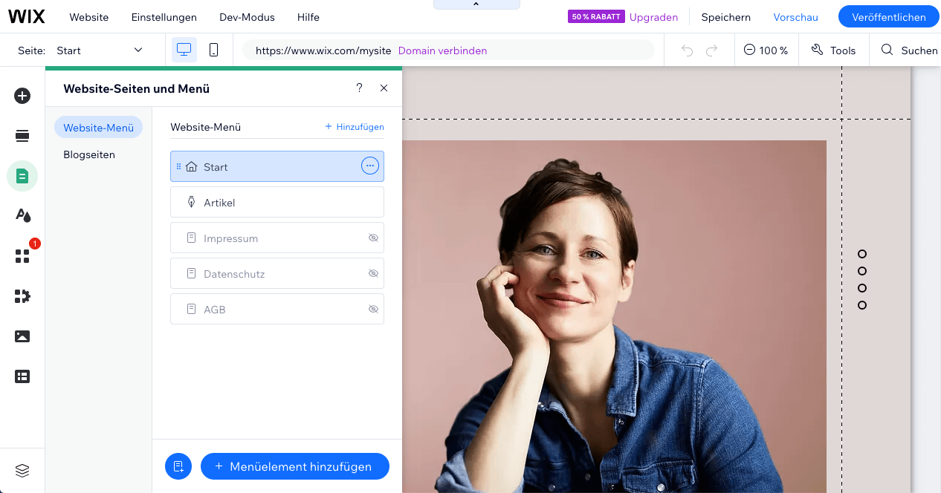Open the Sections panel icon in sidebar
The image size is (941, 493).
tap(22, 135)
